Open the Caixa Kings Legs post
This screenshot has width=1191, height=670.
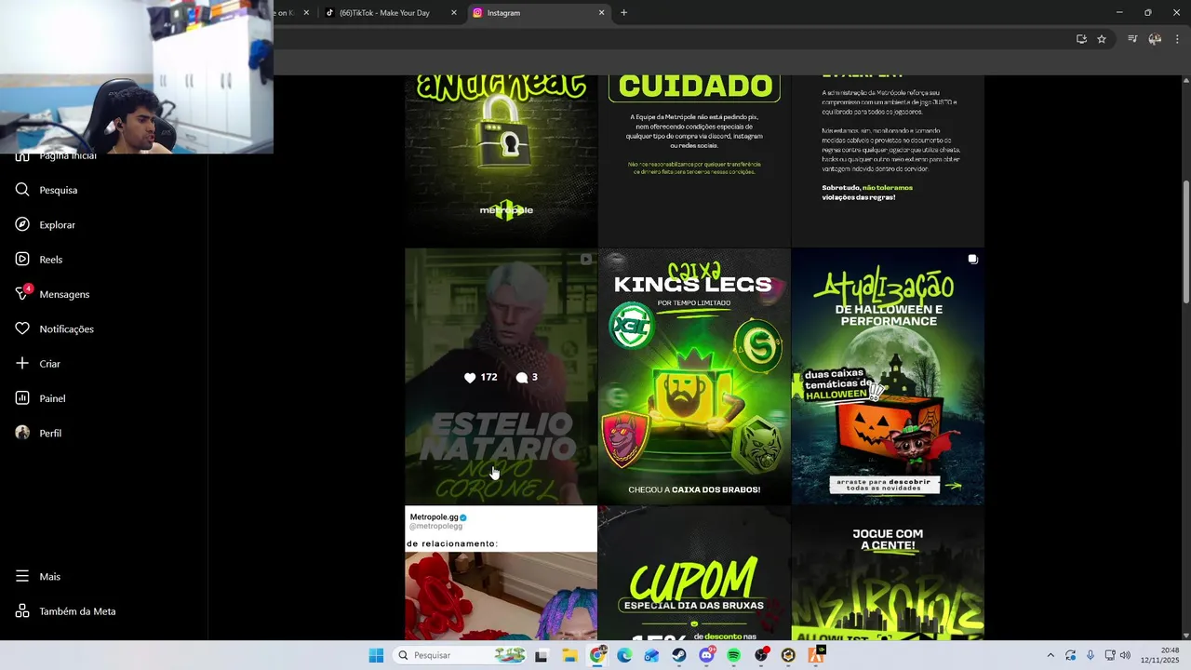tap(694, 376)
